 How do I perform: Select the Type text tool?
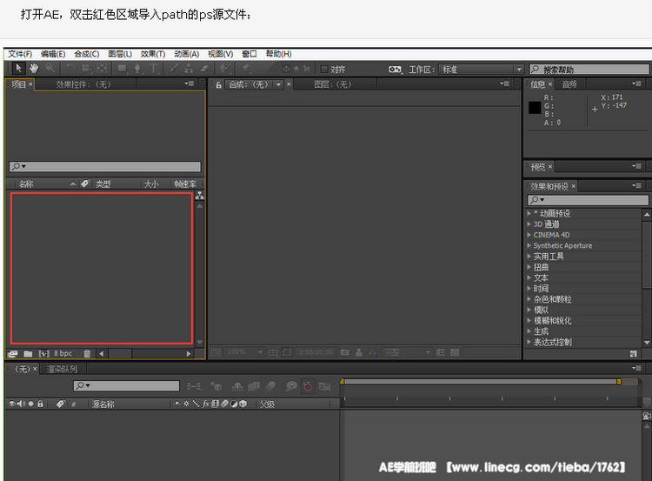(153, 69)
